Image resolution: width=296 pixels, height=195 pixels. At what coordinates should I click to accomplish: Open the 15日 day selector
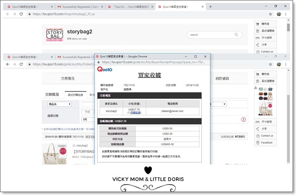coord(87,112)
